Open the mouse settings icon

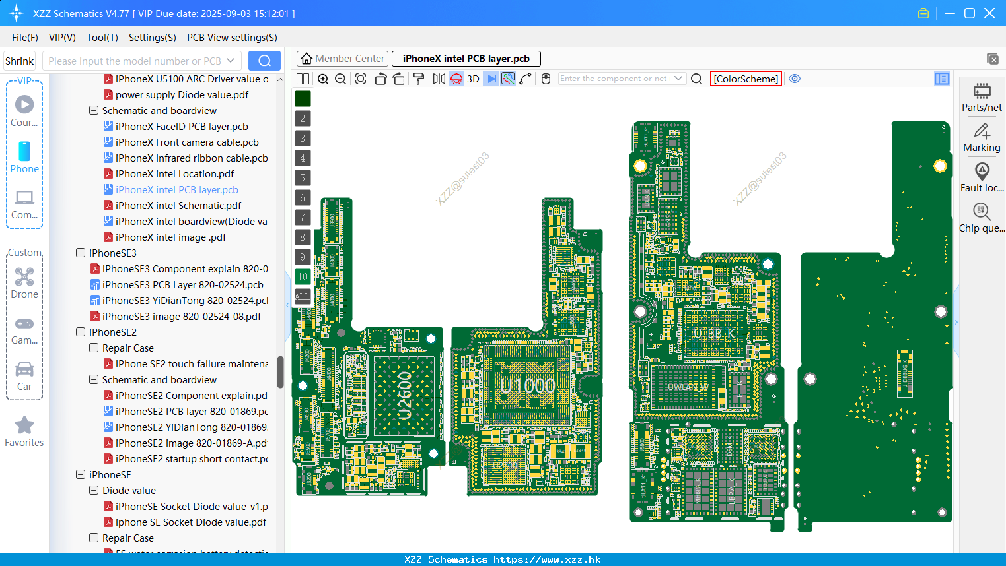coord(546,79)
